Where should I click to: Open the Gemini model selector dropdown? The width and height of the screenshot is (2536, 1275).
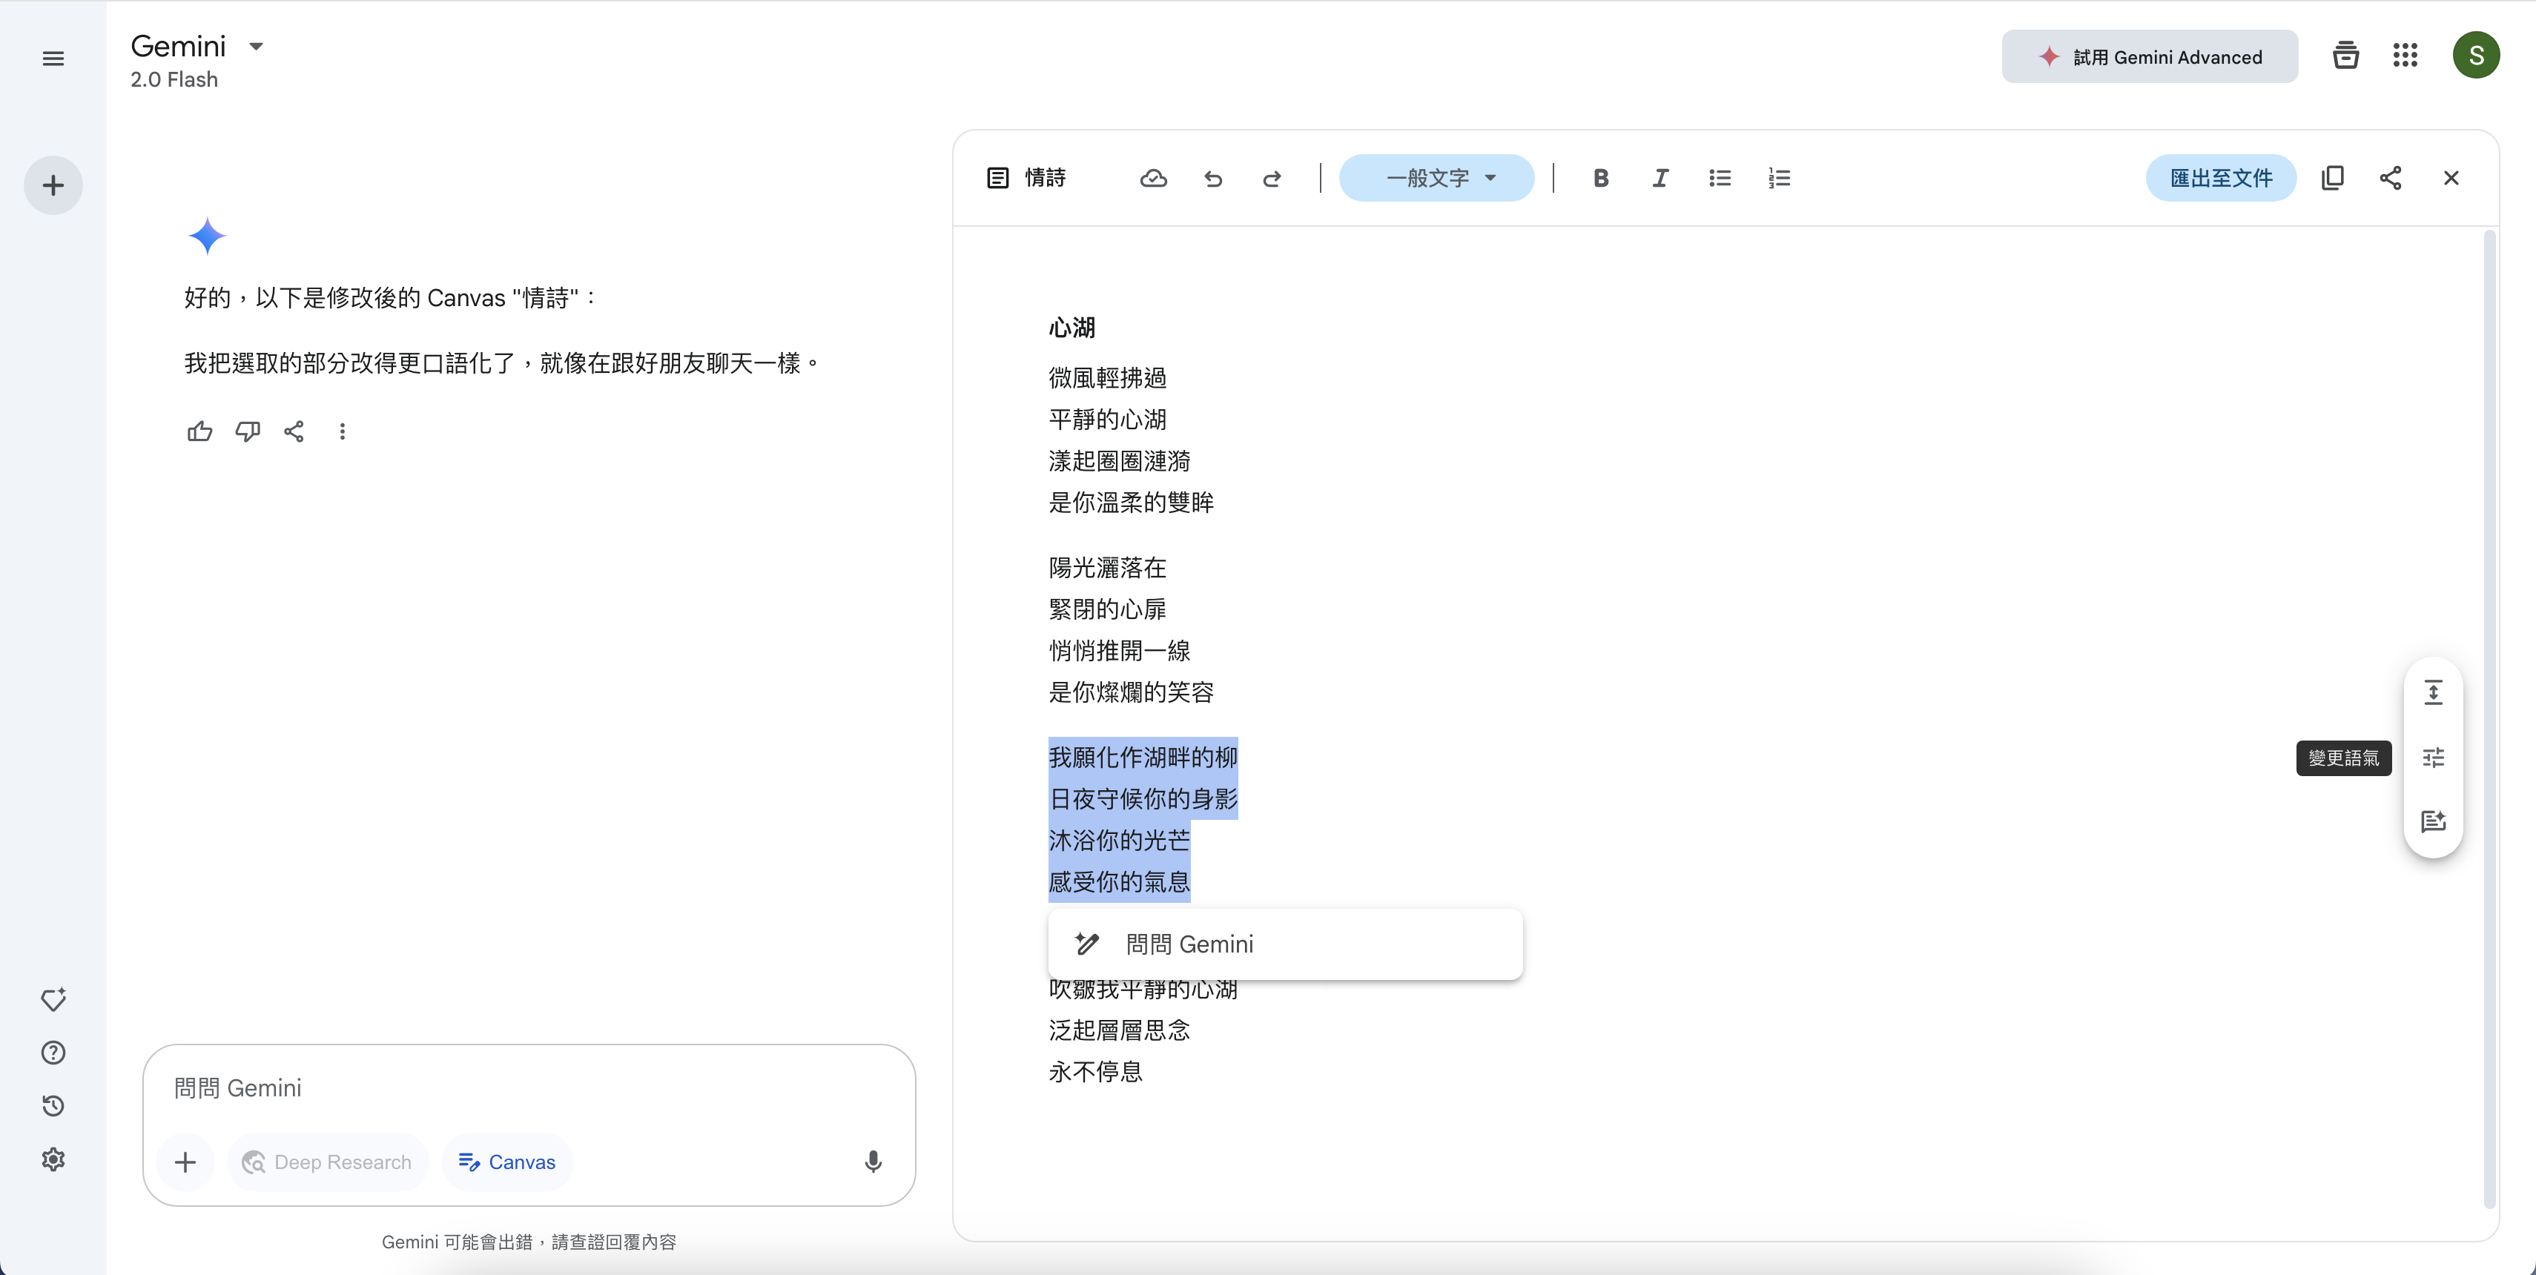256,46
